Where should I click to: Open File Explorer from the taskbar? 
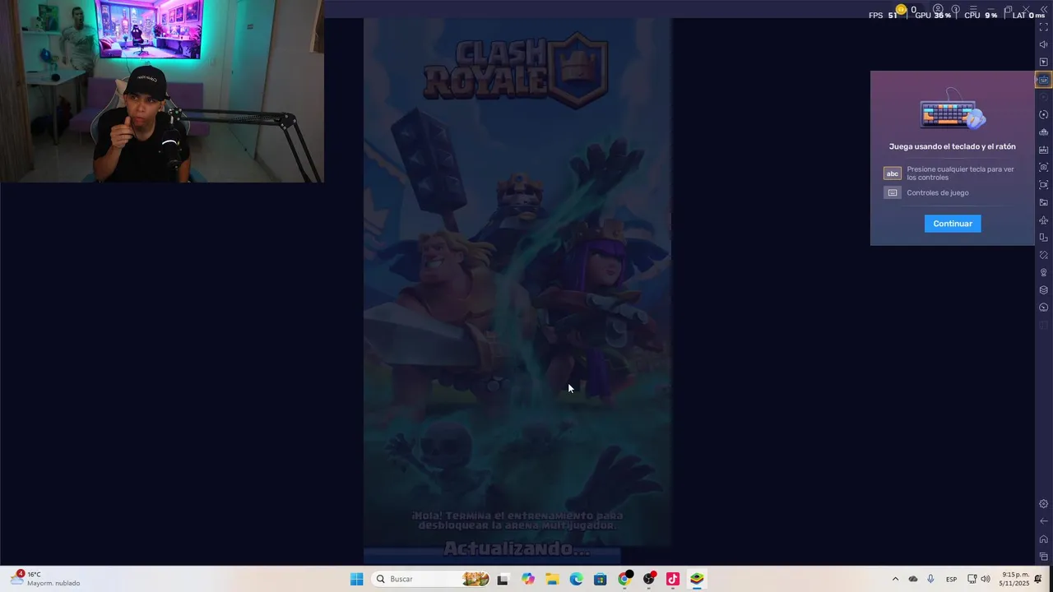(x=552, y=579)
